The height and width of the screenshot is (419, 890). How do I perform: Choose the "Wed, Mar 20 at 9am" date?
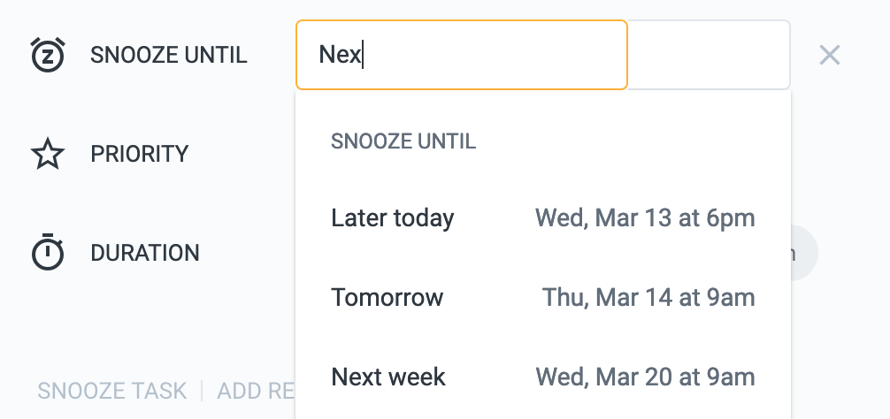click(x=645, y=377)
